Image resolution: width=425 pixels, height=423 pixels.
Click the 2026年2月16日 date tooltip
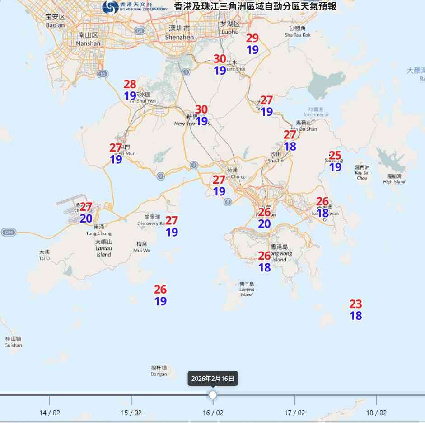click(213, 379)
